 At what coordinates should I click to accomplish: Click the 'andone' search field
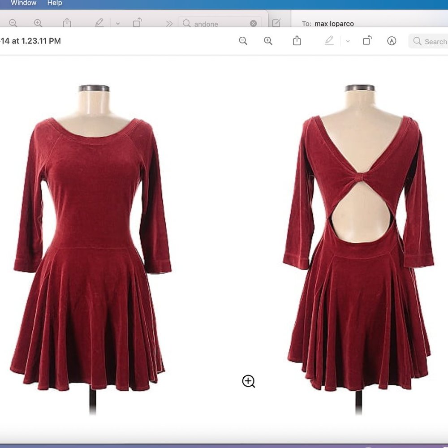tap(220, 23)
